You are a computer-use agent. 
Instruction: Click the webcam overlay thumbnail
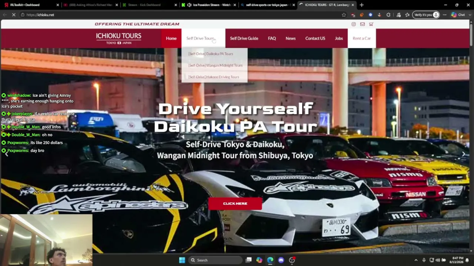tap(46, 240)
